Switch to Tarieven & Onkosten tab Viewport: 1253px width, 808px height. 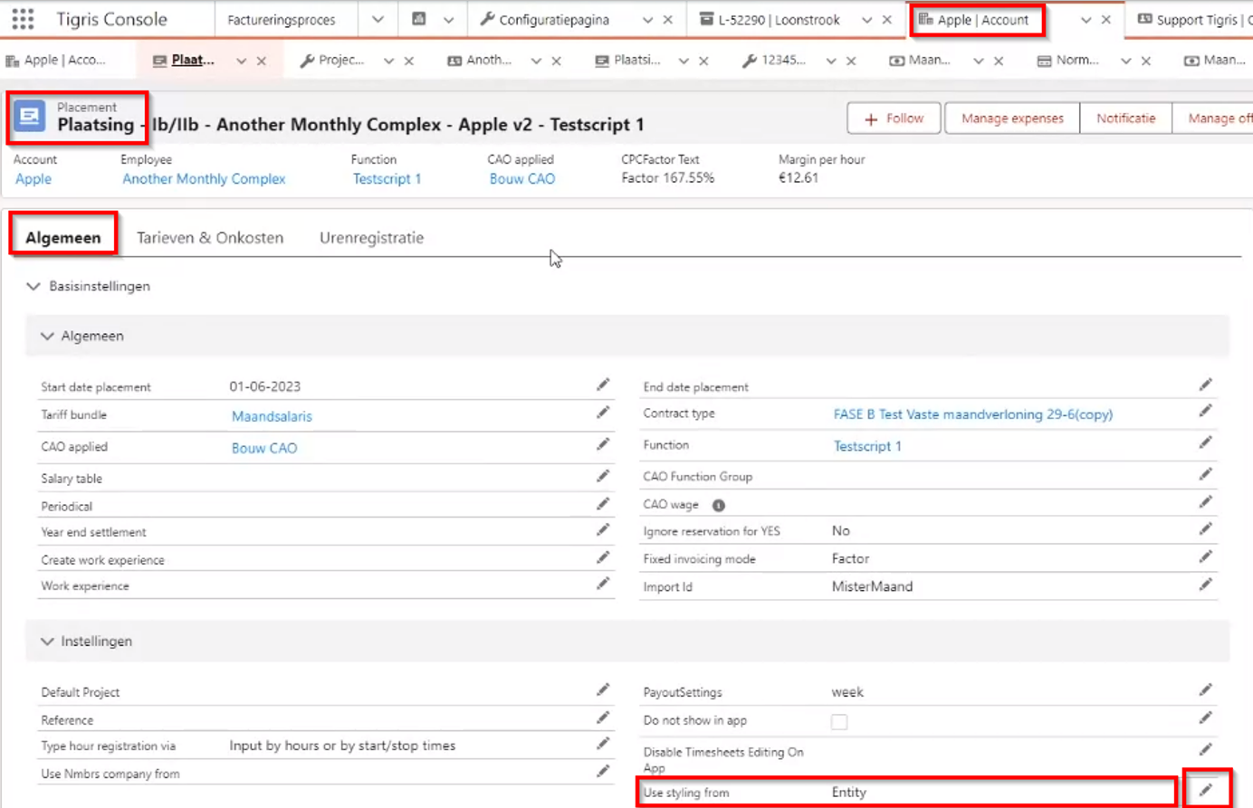(x=210, y=238)
